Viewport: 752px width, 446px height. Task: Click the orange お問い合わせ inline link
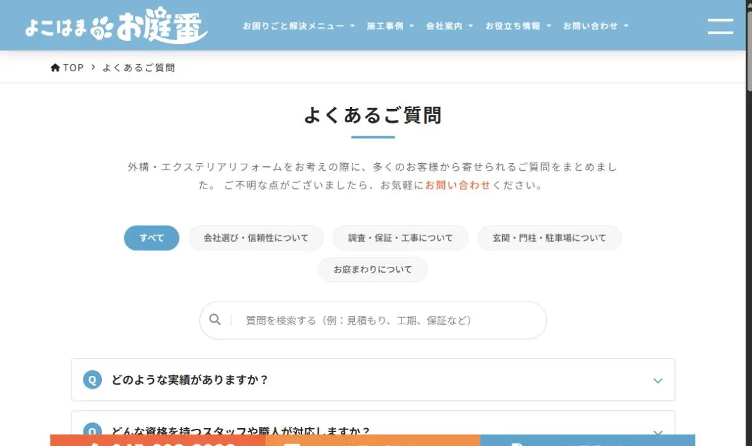coord(458,185)
